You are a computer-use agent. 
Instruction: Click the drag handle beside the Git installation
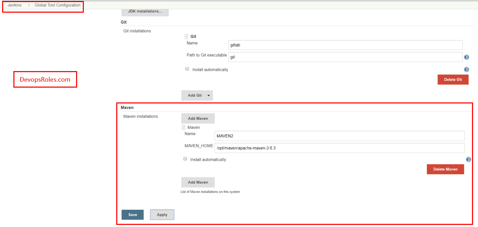(186, 36)
